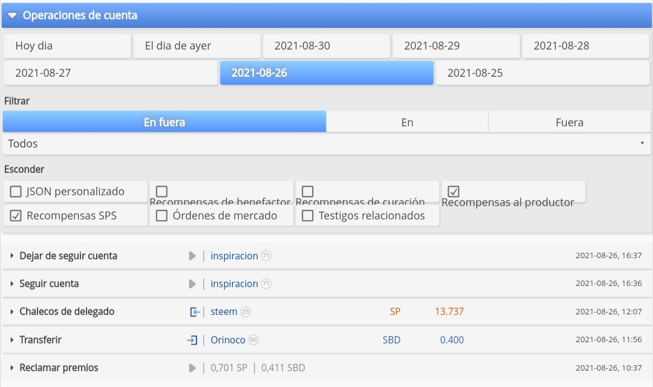Click the reputation badge 25 next to steem

pyautogui.click(x=245, y=311)
